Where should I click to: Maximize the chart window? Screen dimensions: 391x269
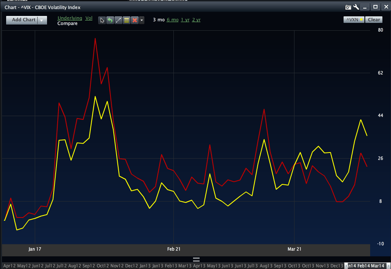point(375,7)
